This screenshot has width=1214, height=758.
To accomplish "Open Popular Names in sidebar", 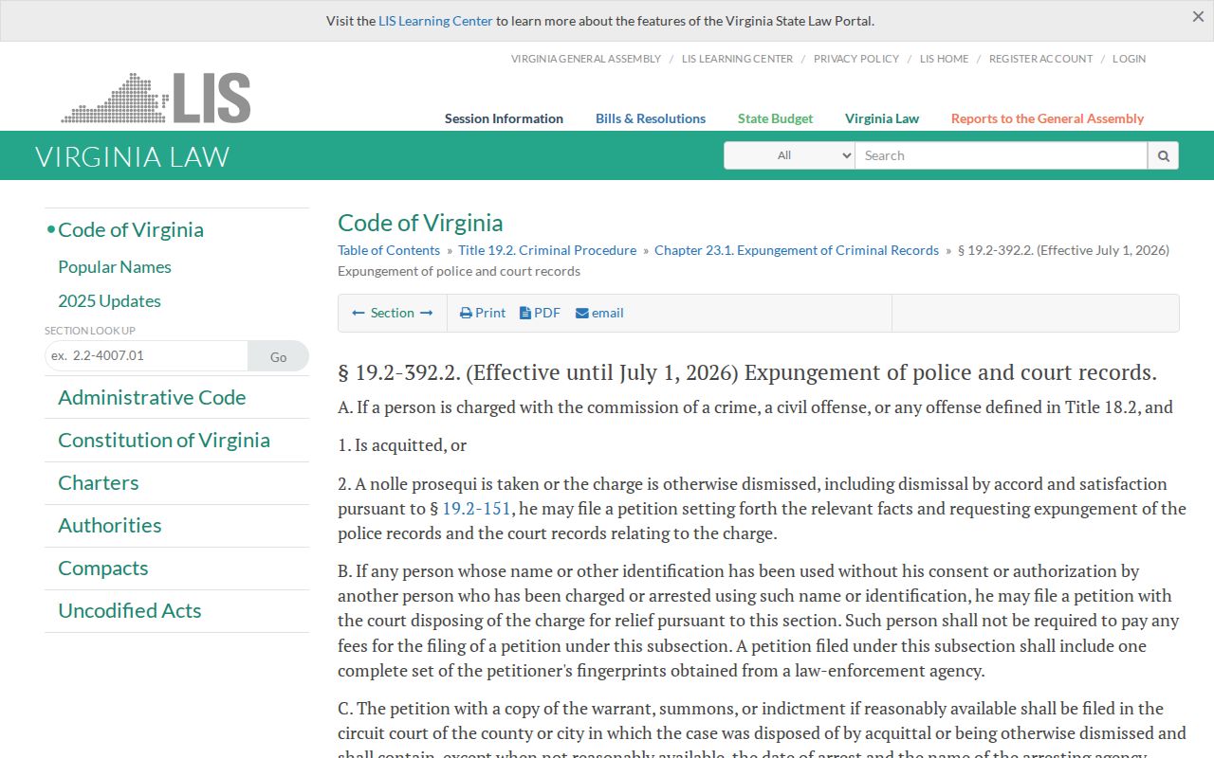I will 115,267.
